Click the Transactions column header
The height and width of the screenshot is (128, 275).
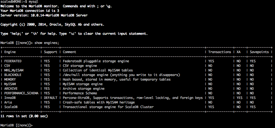[220, 52]
